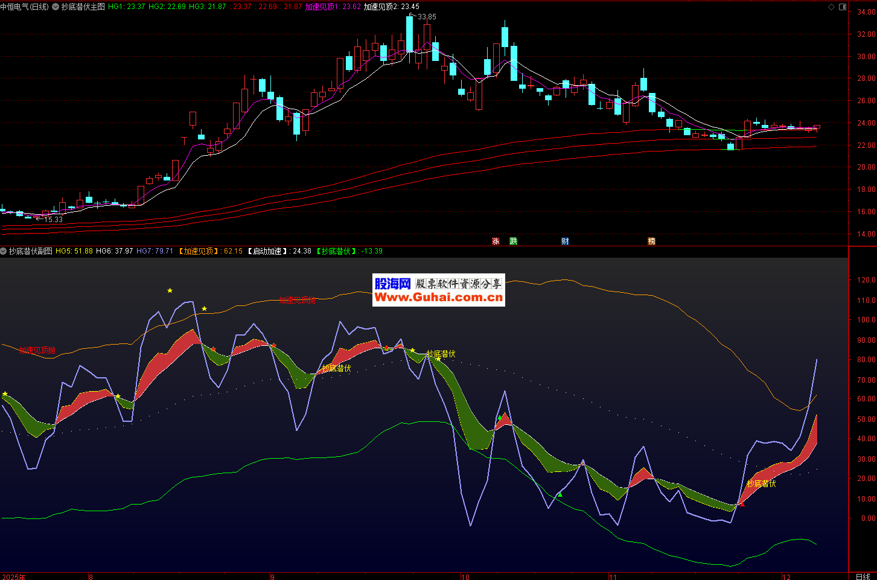
Task: Click the green HG1 value in header
Action: tap(127, 7)
